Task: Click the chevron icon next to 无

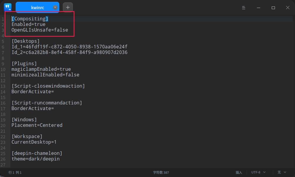Action: pyautogui.click(x=286, y=172)
